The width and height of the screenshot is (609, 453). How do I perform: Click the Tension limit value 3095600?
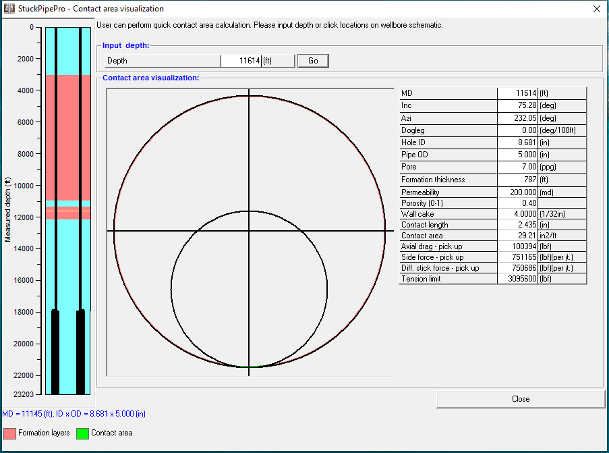coord(517,279)
